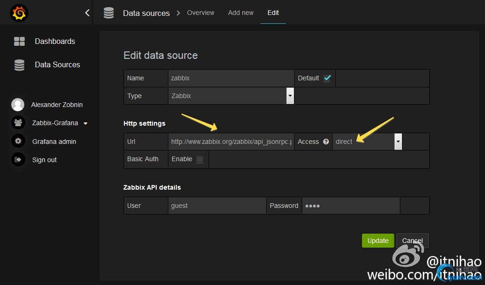485x285 pixels.
Task: Open the Type dropdown showing Zabbix
Action: 231,96
